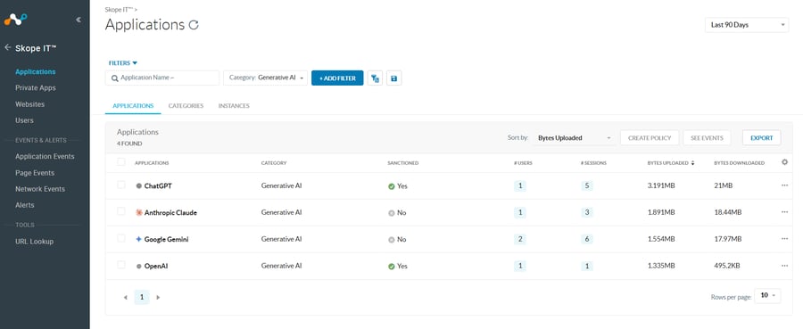Click sort arrow on Bytes Uploaded column

693,162
